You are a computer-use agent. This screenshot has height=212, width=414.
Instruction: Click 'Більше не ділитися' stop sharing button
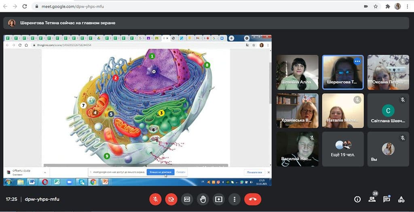161,172
